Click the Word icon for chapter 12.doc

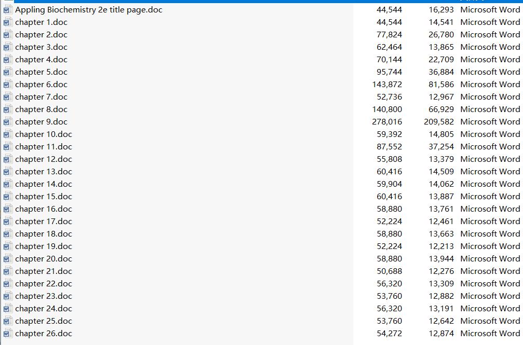pos(8,159)
